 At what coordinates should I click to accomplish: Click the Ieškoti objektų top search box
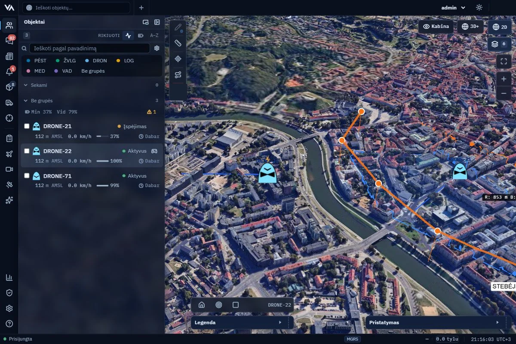[76, 8]
